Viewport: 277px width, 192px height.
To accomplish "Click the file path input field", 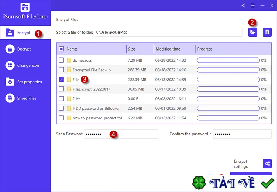I will 169,32.
